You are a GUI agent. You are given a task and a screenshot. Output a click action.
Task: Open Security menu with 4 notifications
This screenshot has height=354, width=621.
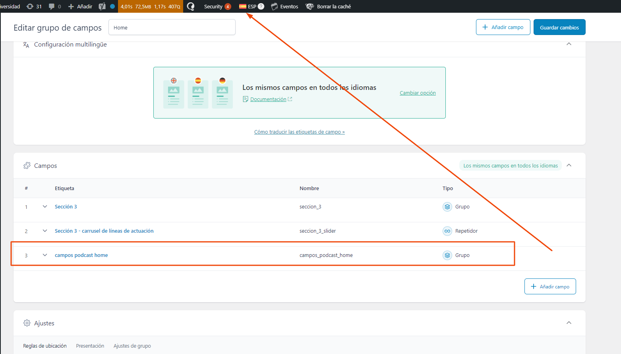(217, 6)
